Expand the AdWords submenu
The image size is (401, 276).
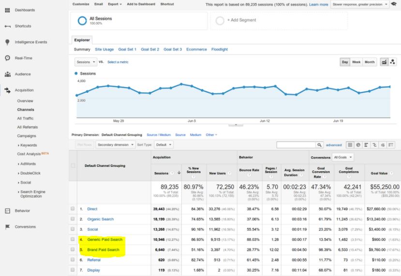(x=27, y=164)
